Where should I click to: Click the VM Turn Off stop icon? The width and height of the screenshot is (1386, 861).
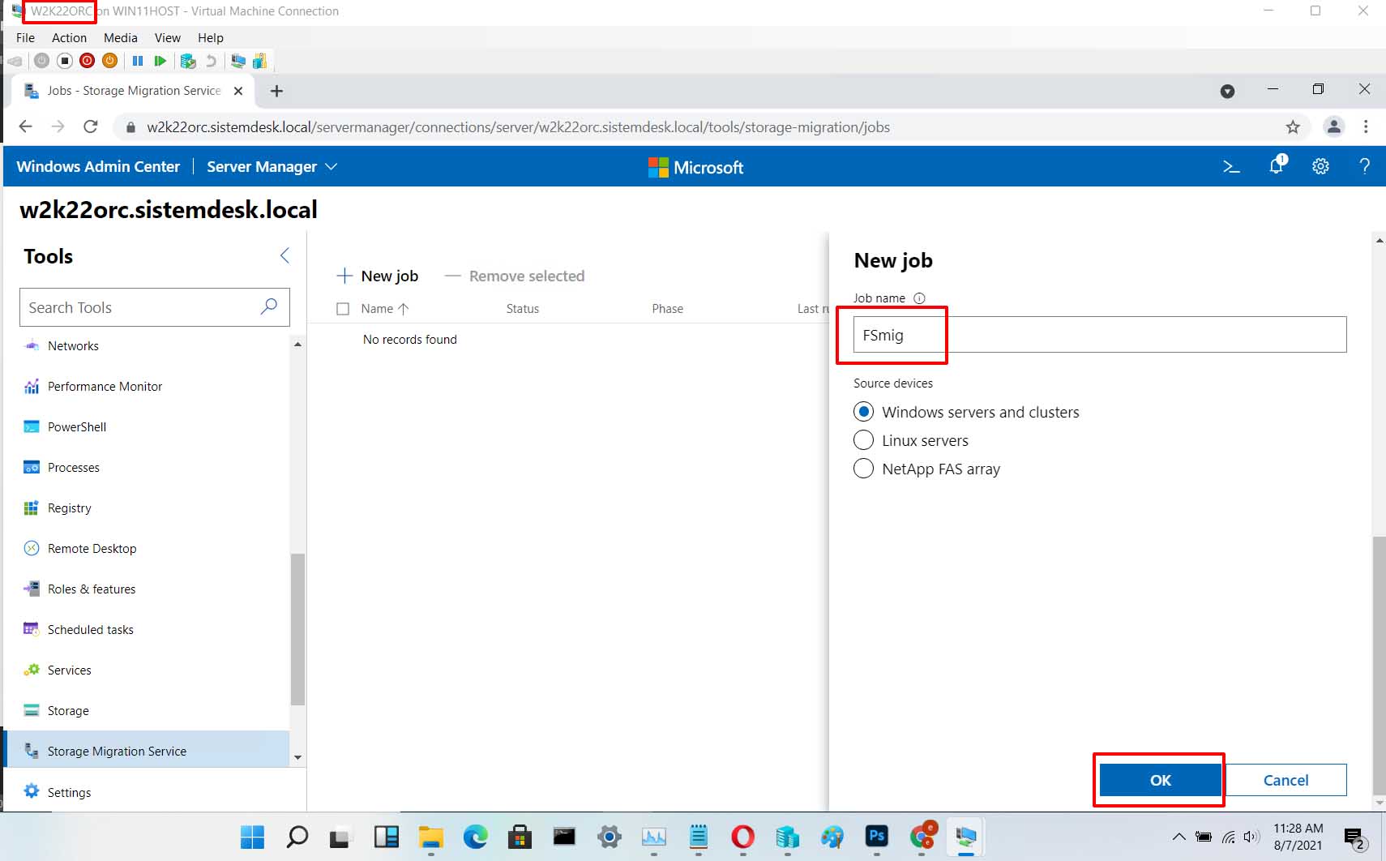(x=65, y=61)
